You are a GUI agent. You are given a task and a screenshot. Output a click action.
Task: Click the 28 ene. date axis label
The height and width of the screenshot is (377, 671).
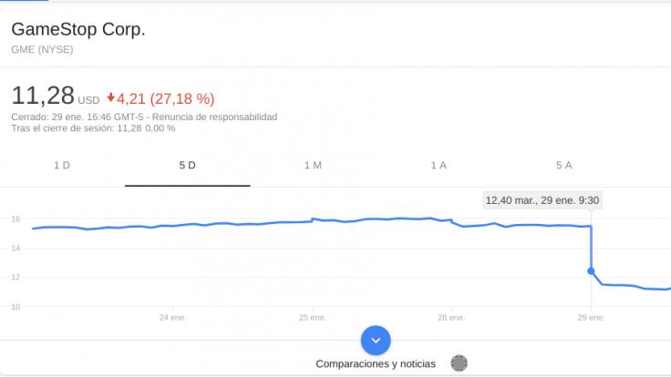pos(450,318)
